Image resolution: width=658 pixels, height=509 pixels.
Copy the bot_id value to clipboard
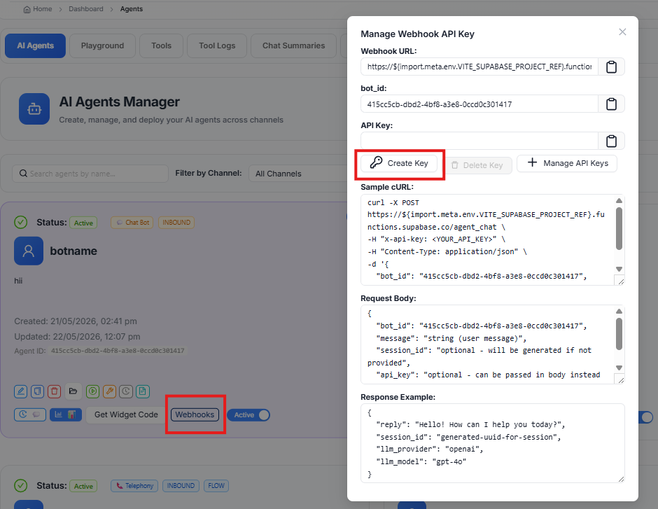click(611, 104)
